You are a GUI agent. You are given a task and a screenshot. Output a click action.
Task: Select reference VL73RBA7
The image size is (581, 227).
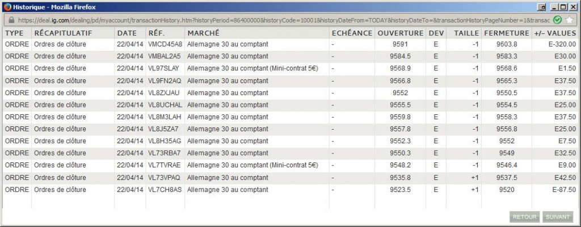pyautogui.click(x=165, y=153)
